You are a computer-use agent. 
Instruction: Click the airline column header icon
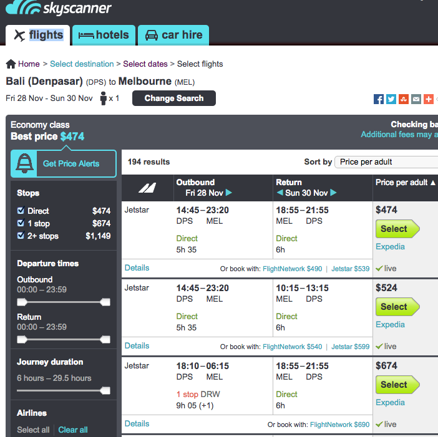[x=147, y=188]
